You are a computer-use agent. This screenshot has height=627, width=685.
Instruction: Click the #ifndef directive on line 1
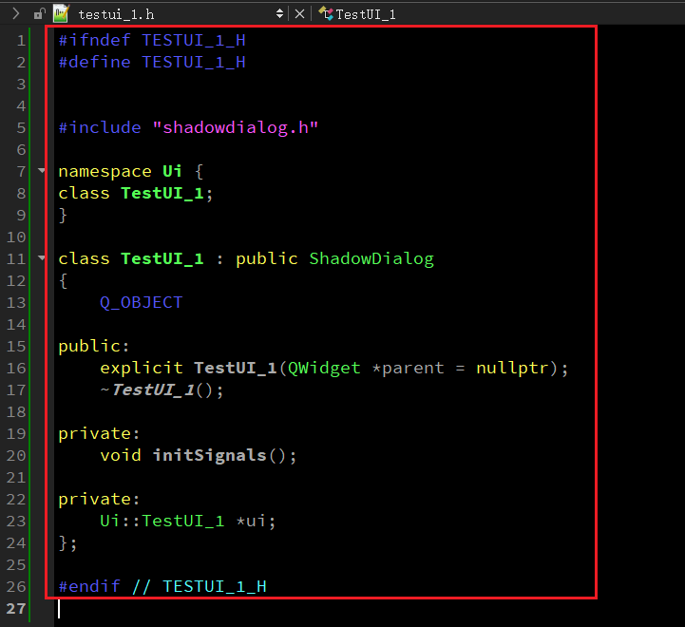[95, 40]
